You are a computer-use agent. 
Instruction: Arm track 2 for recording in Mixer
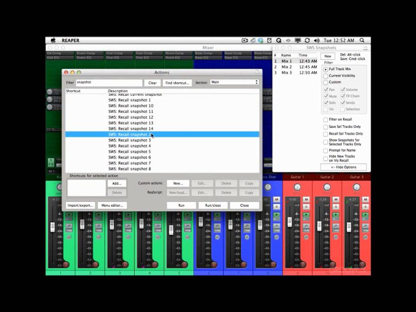[x=96, y=264]
